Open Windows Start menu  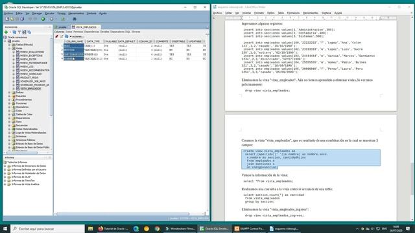5,228
